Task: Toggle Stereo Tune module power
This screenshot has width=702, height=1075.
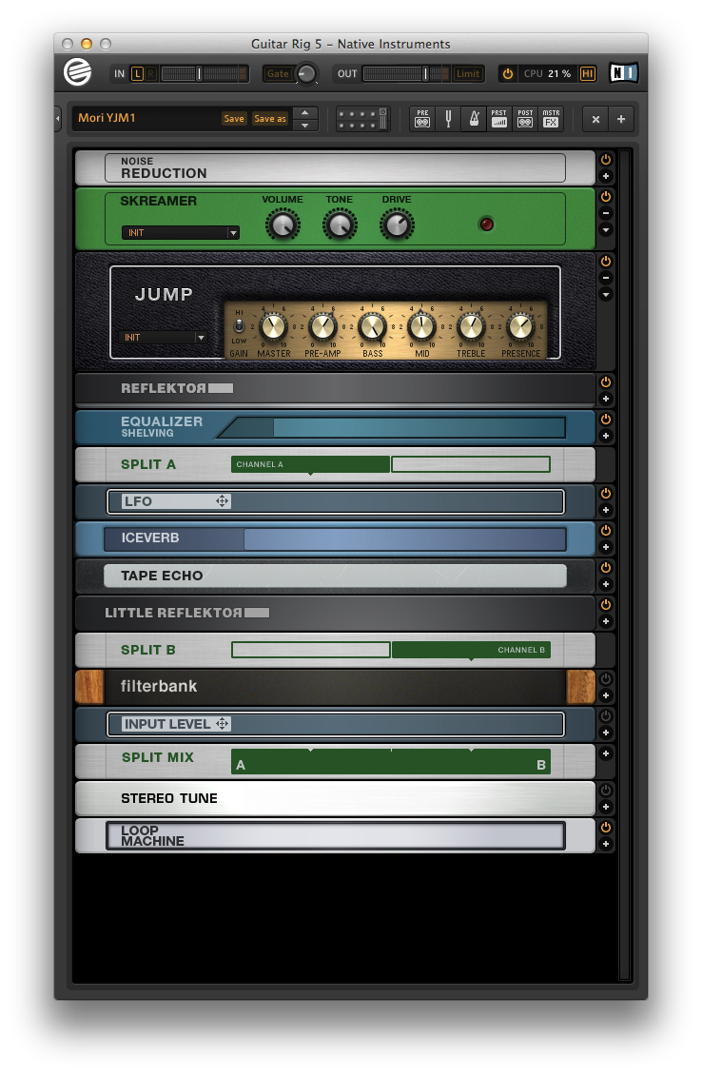Action: pyautogui.click(x=605, y=790)
